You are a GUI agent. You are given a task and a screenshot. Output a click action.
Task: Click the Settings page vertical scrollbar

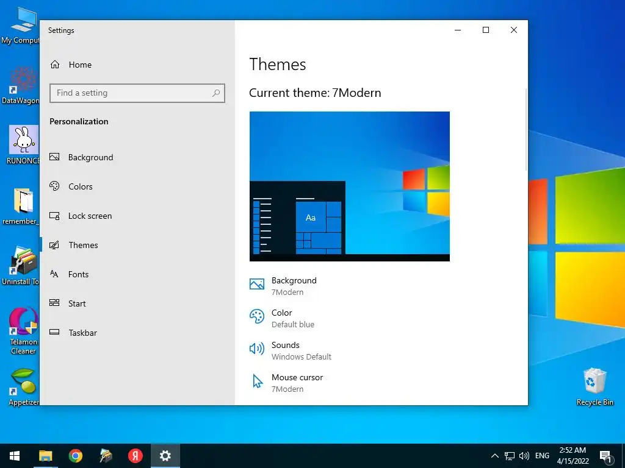pos(526,130)
